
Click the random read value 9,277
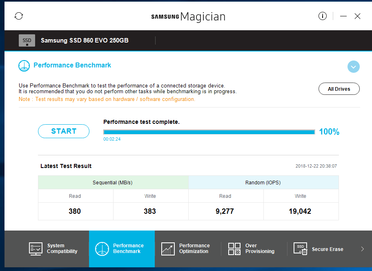[x=225, y=211]
